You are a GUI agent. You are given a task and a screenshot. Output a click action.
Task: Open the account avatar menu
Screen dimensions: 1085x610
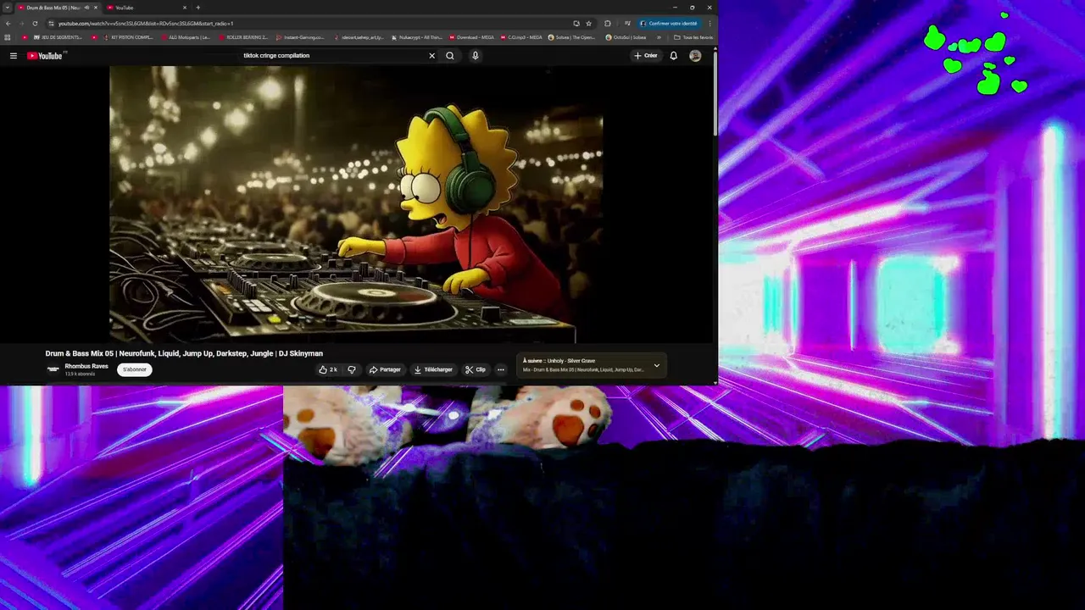(x=695, y=56)
